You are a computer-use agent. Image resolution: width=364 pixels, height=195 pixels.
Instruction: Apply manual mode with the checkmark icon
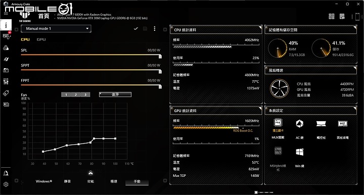[136, 28]
